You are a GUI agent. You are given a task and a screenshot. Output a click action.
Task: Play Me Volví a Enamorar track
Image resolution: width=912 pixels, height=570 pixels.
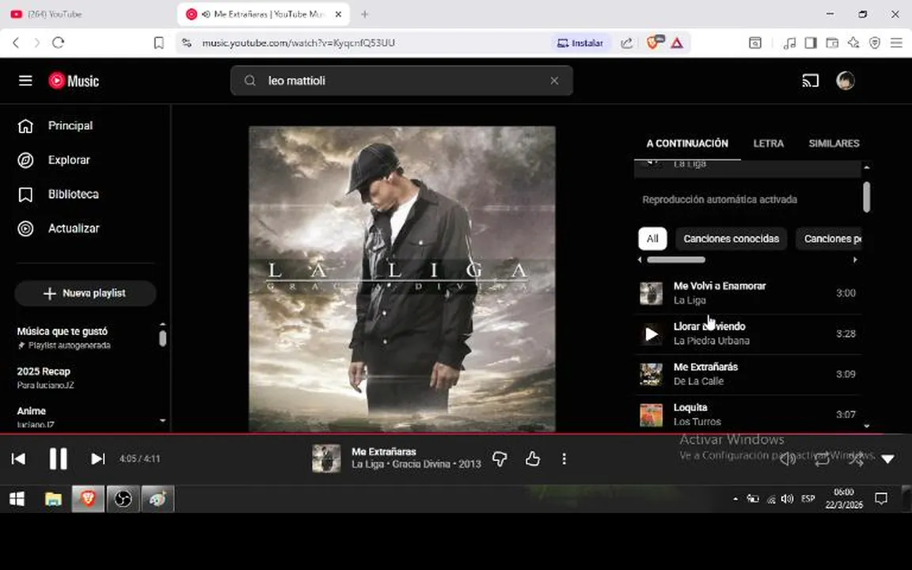[748, 293]
